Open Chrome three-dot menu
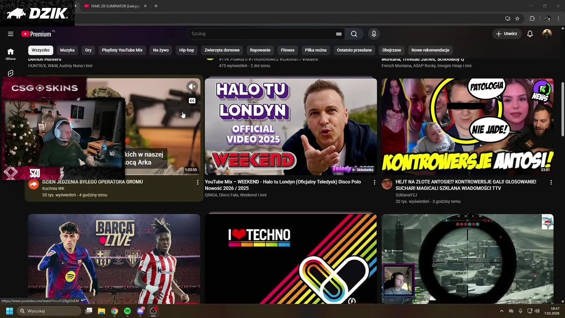The width and height of the screenshot is (565, 318). click(559, 19)
